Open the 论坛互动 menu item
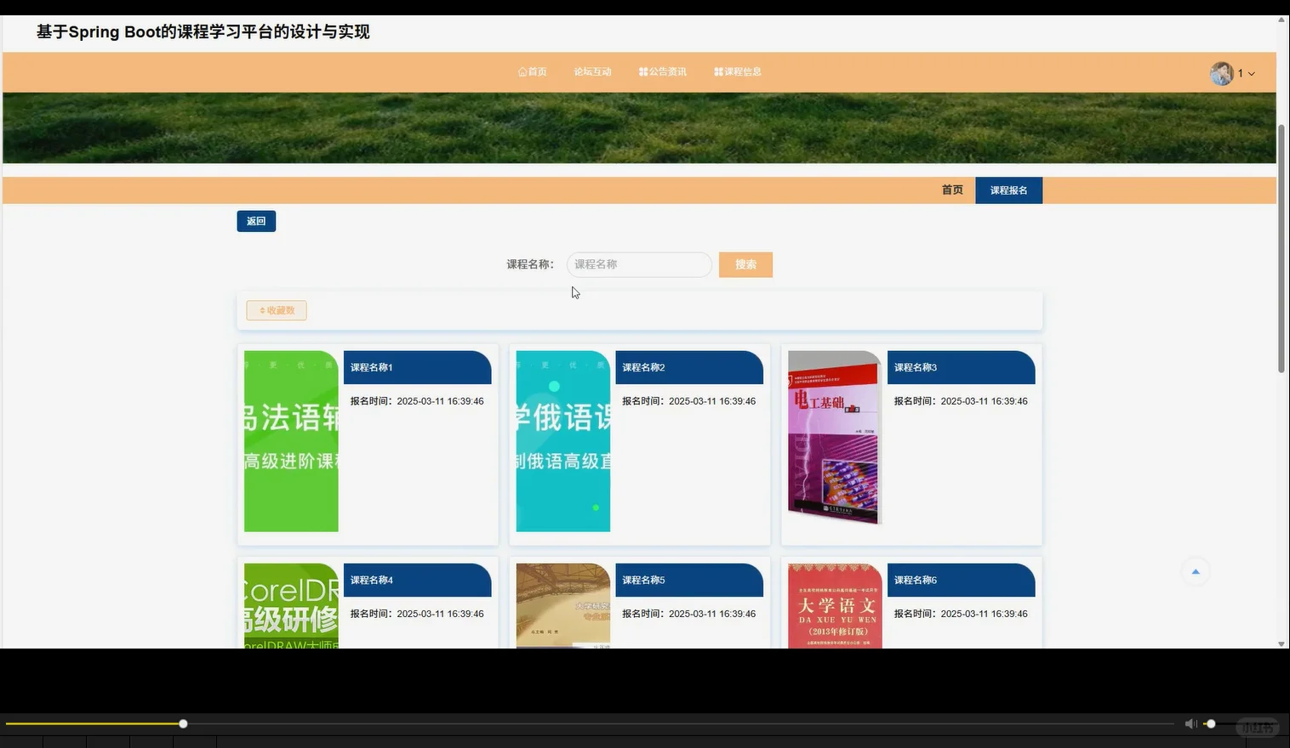This screenshot has height=748, width=1290. 592,71
